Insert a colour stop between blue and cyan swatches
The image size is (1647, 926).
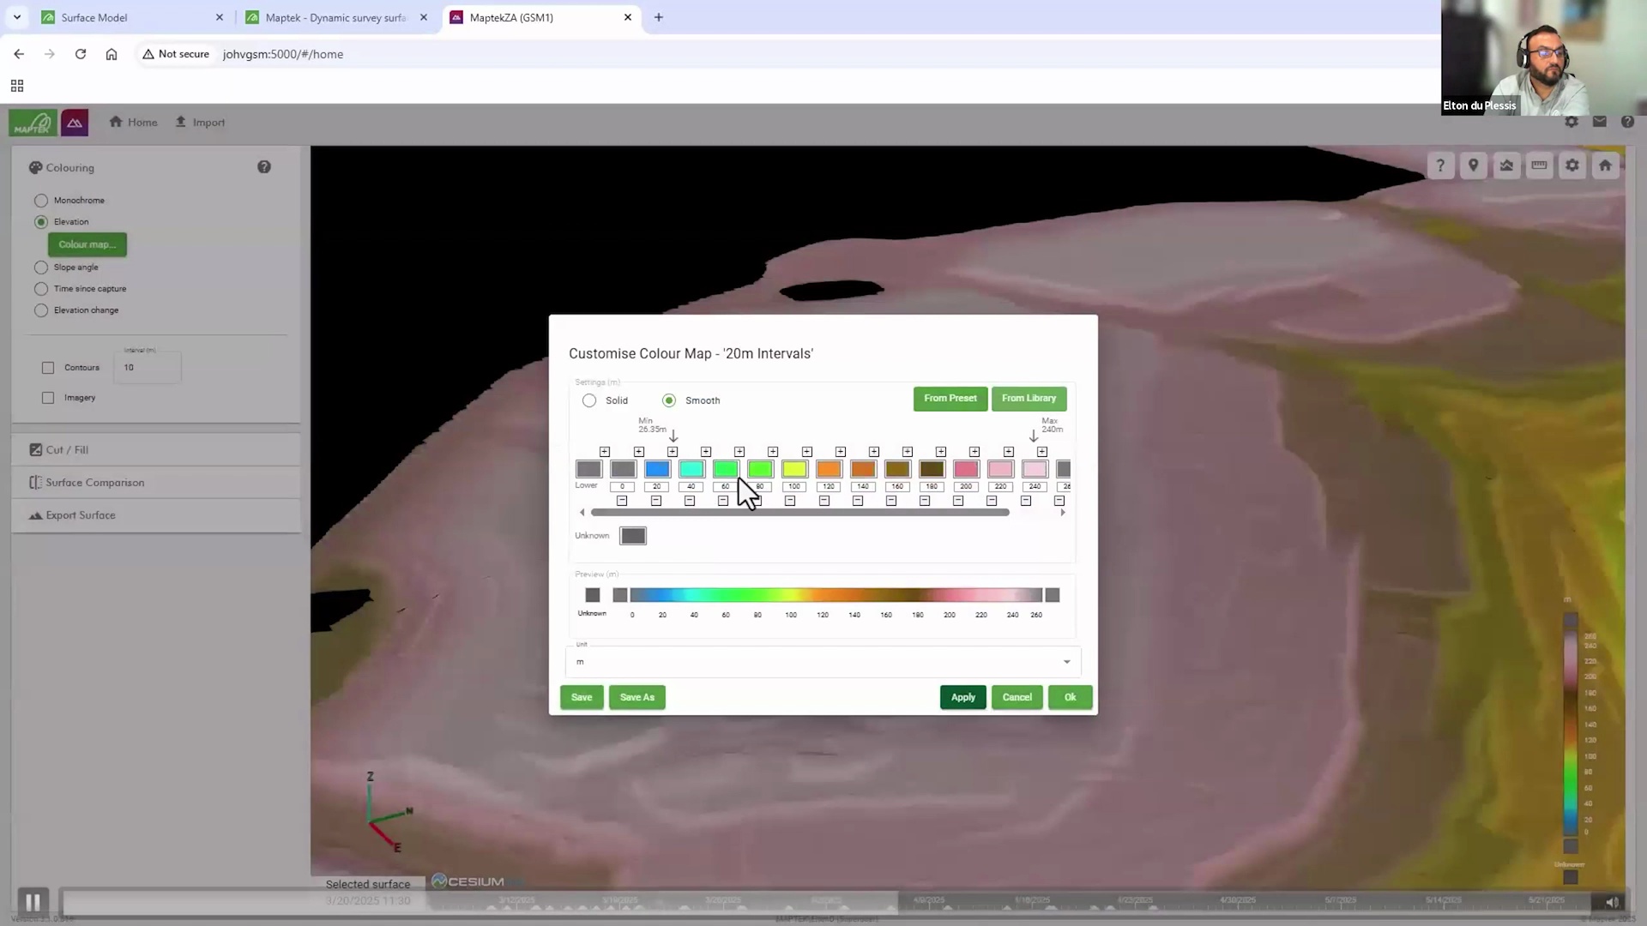point(673,452)
